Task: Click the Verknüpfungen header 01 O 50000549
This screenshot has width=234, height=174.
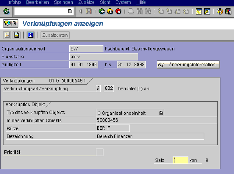Action: 67,81
